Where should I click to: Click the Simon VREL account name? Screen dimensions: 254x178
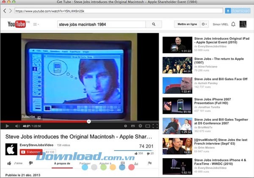[220, 24]
